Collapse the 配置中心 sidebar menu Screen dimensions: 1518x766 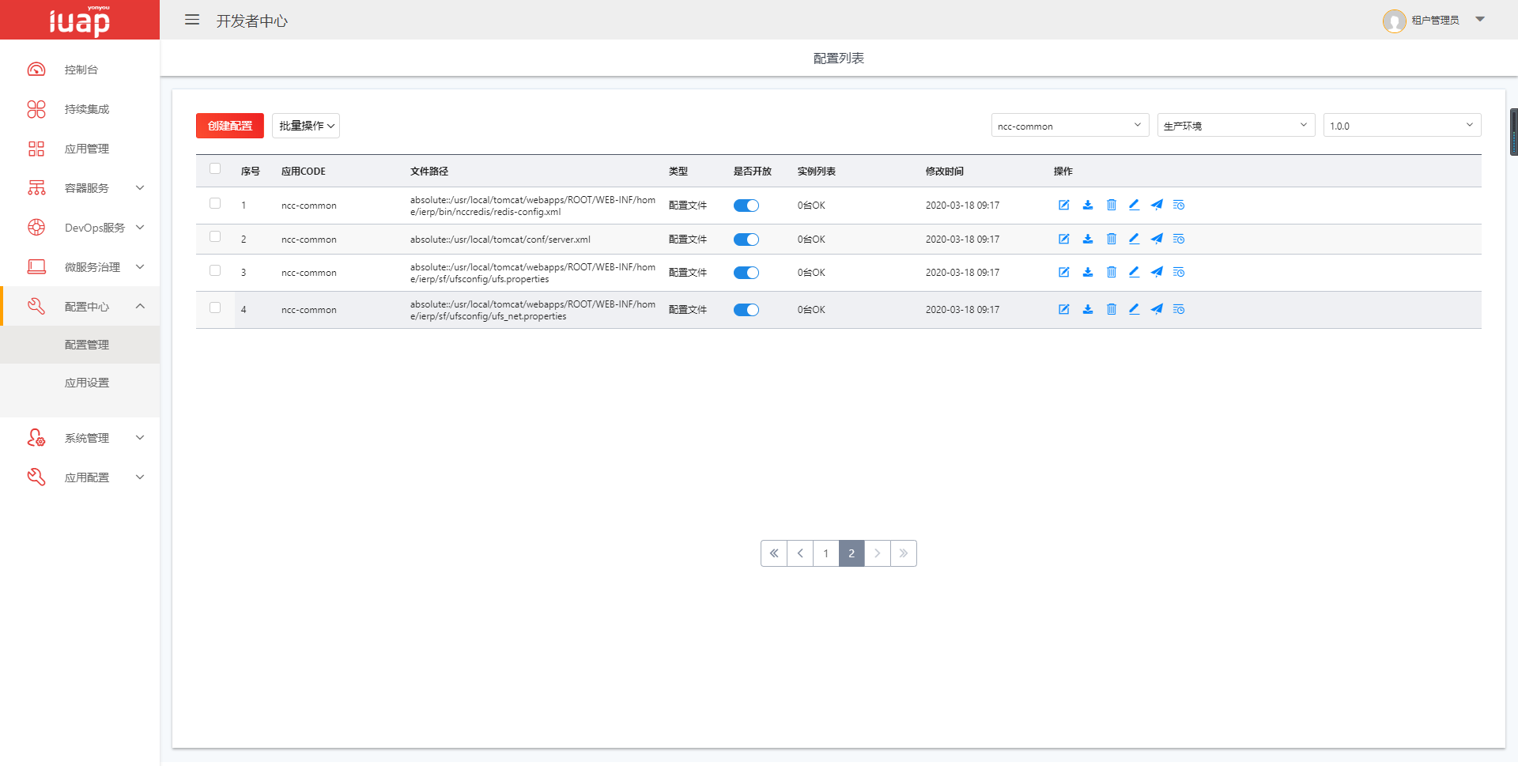click(x=80, y=307)
